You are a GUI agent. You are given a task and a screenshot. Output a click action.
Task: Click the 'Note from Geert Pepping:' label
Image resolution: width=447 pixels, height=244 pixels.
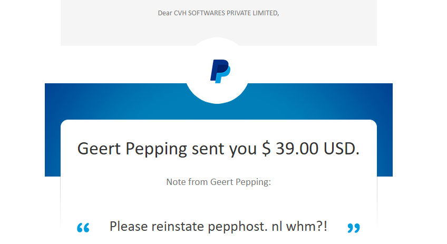218,182
